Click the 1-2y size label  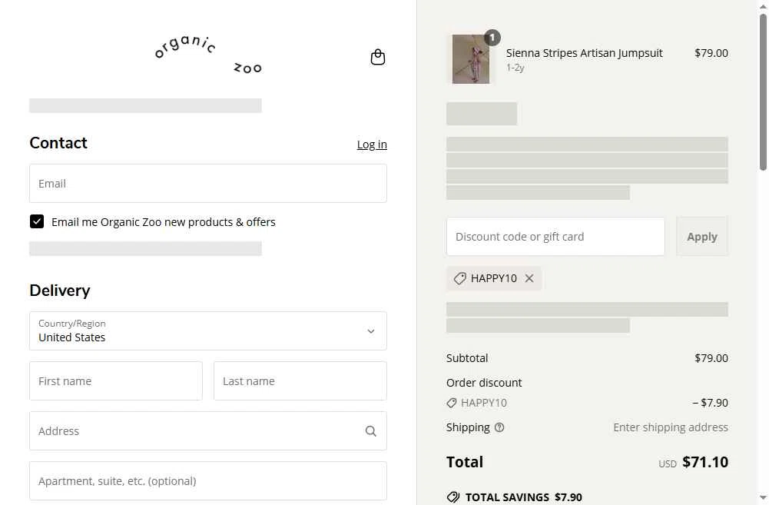pos(515,68)
